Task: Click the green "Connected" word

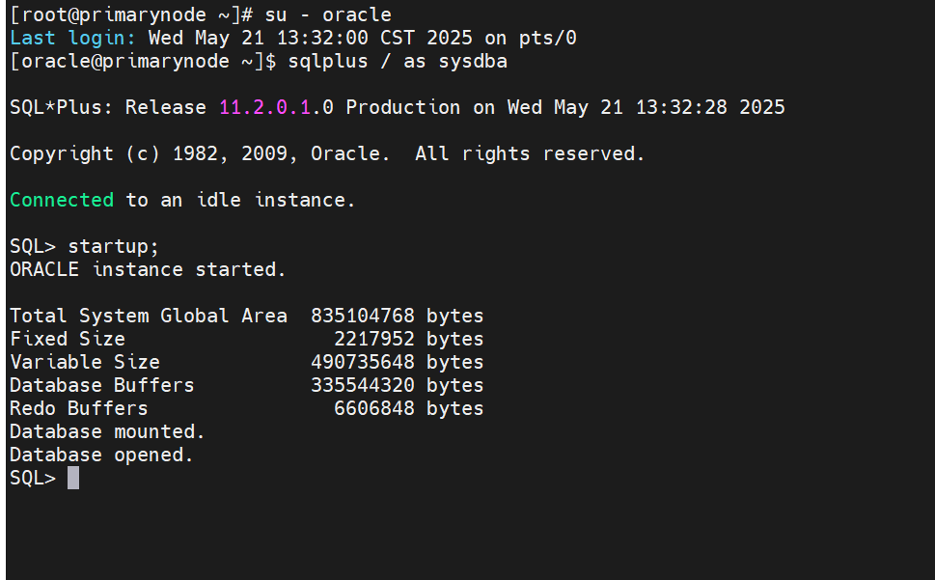Action: click(62, 200)
